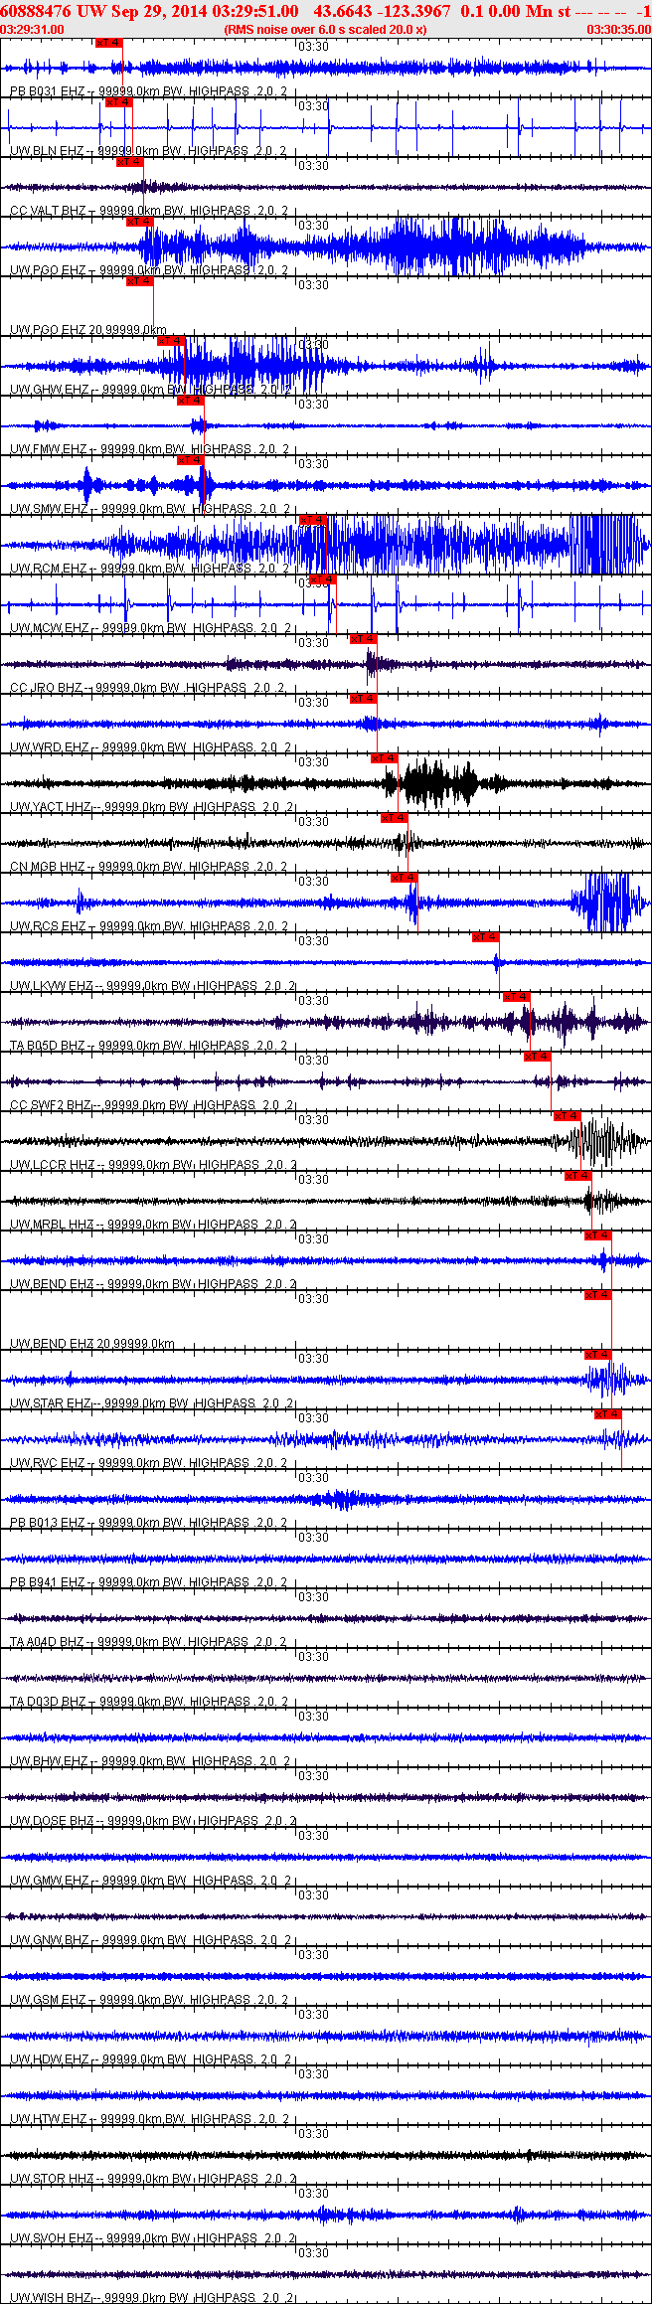
Task: Select the 'UW.LCCR HHZ' station label
Action: click(x=53, y=1165)
